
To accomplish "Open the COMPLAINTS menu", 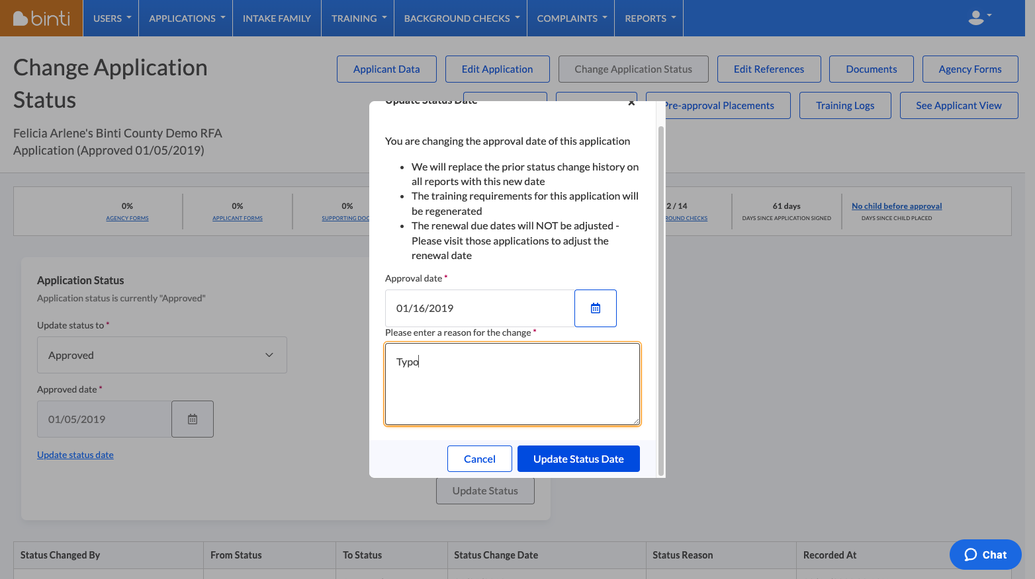I will click(x=572, y=19).
